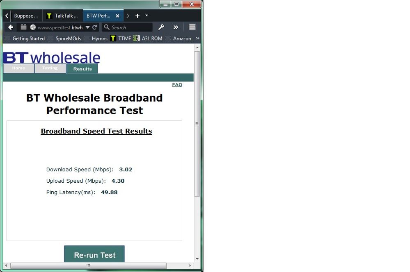Click the scroll down arrow
The height and width of the screenshot is (272, 410).
click(197, 259)
